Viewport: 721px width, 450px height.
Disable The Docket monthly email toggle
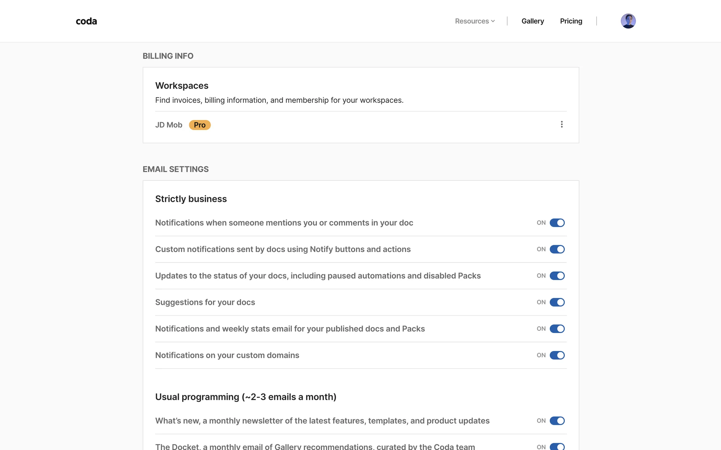[x=557, y=446]
